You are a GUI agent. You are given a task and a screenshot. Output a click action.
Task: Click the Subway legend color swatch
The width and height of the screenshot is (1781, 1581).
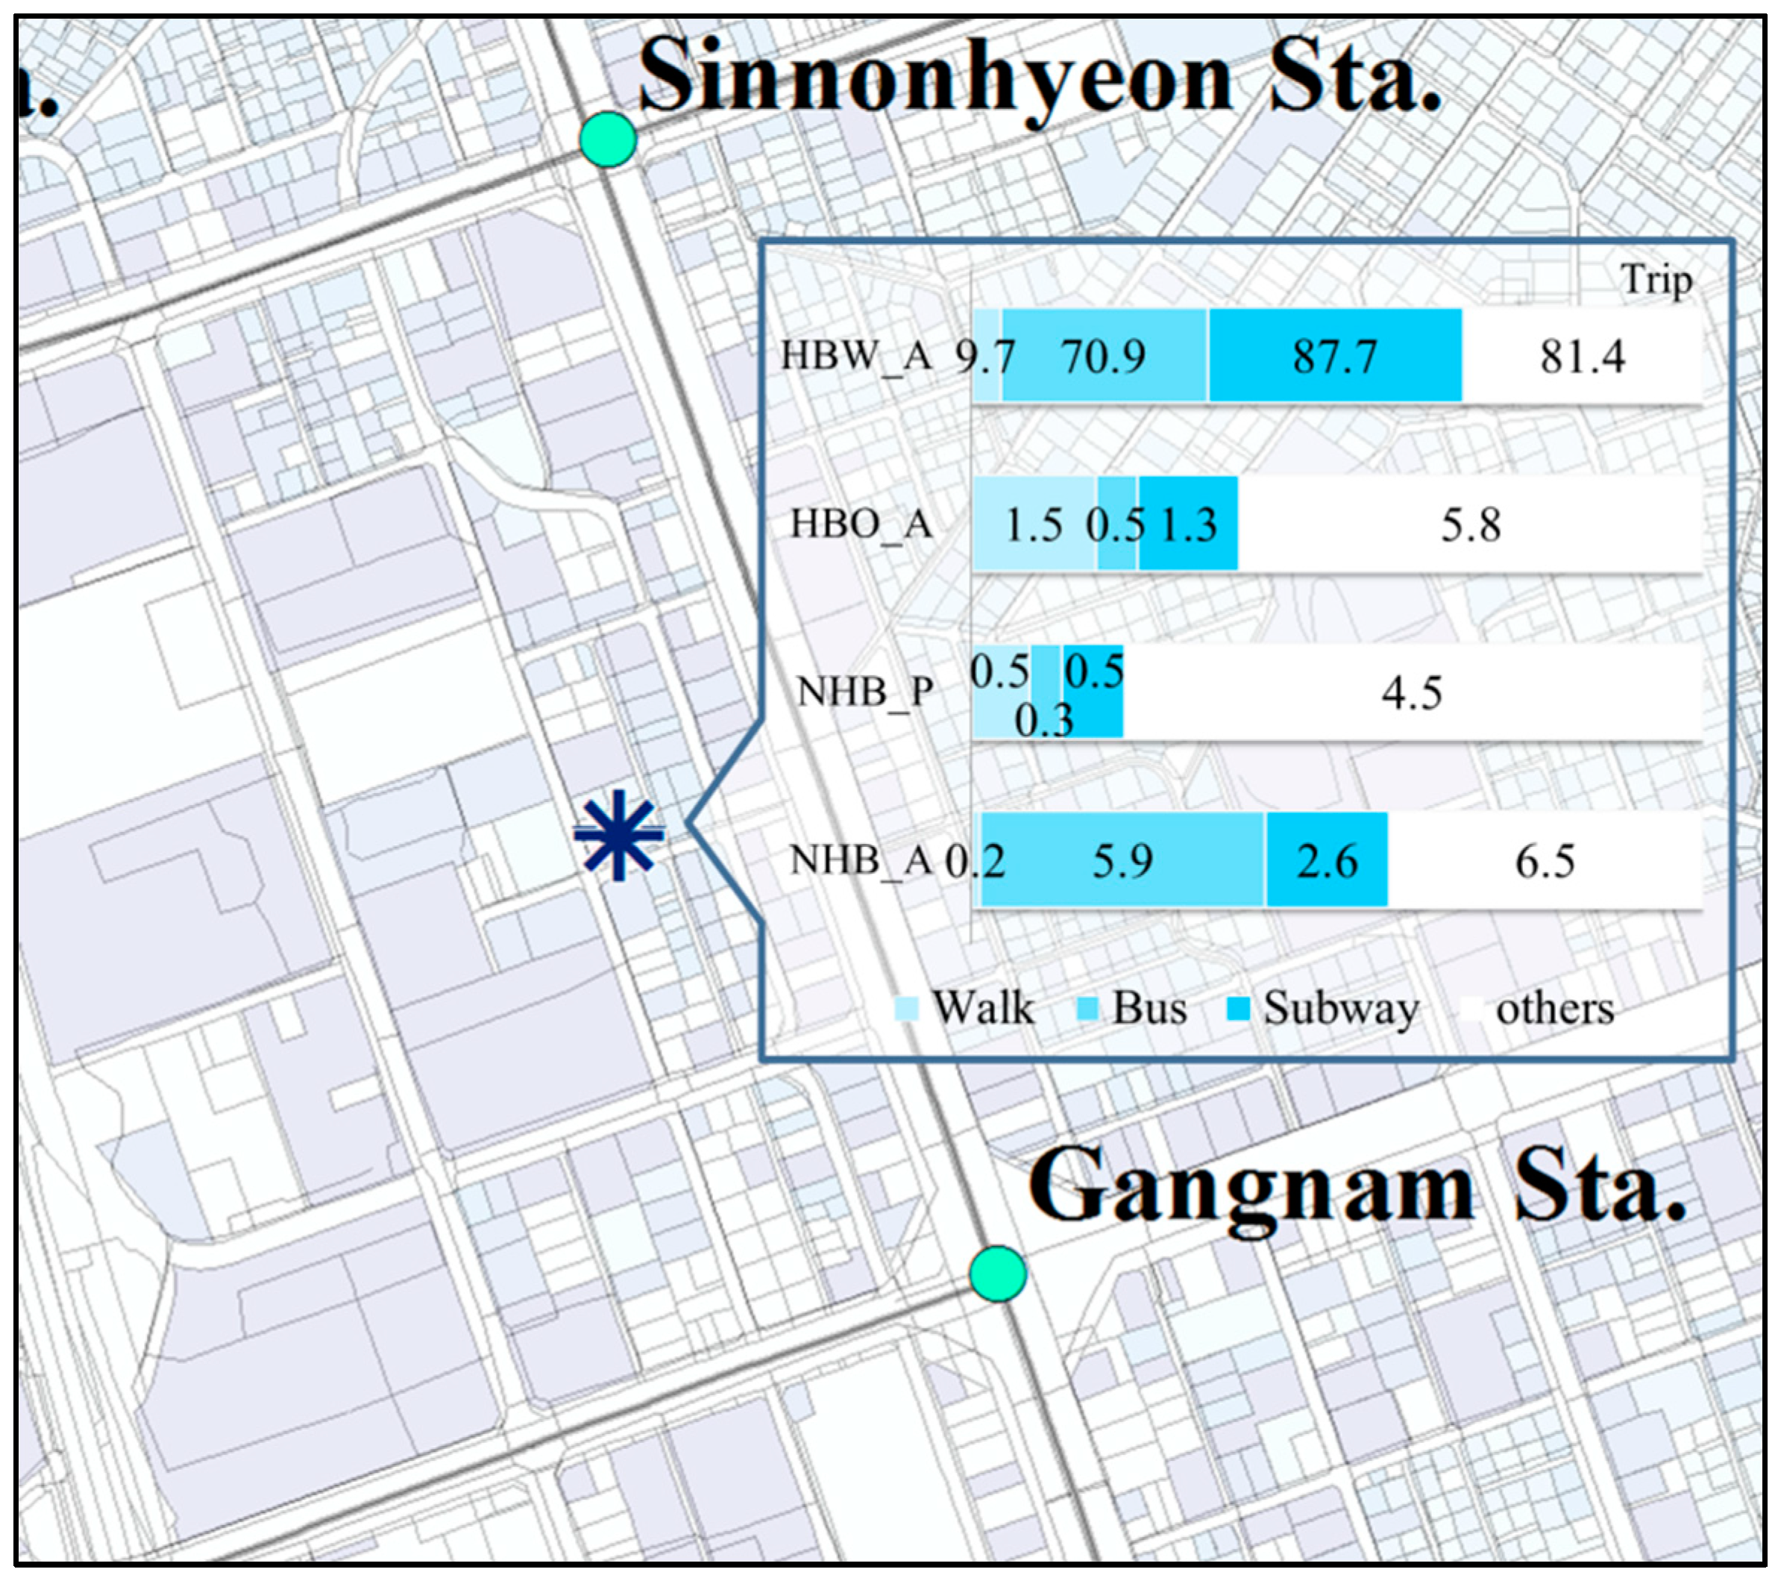pos(1237,1009)
